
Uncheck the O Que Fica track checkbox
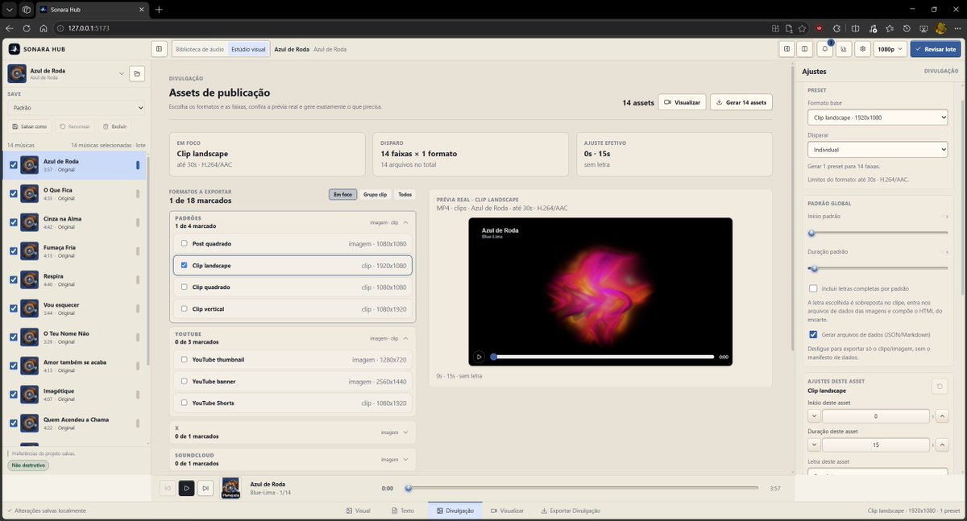click(13, 194)
